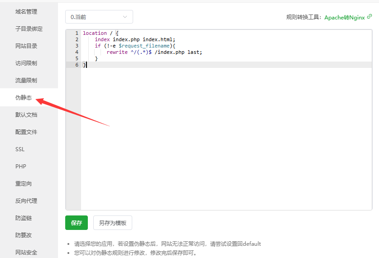This screenshot has width=379, height=258.
Task: Select the 伪静态 tab
Action: coord(24,98)
